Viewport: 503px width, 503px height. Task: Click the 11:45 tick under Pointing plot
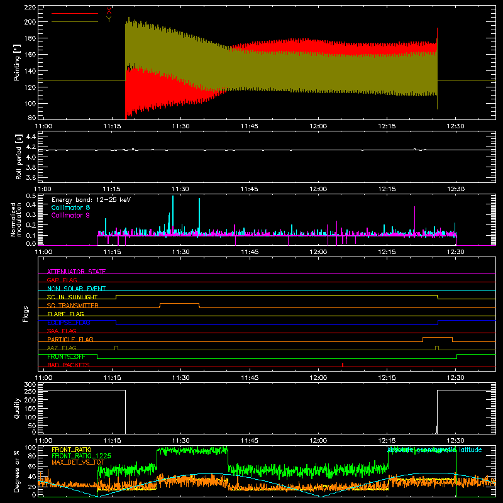coord(249,126)
